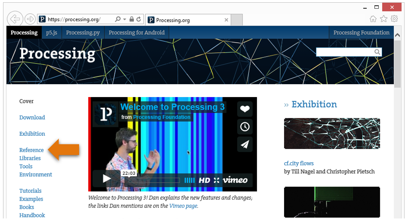
Task: Enter fullscreen with the expand icon
Action: pos(216,180)
